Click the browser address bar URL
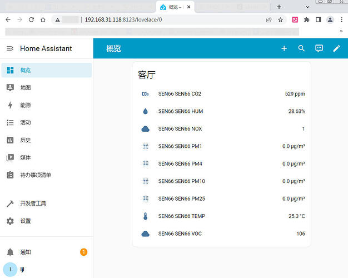This screenshot has height=278, width=348. pyautogui.click(x=123, y=19)
